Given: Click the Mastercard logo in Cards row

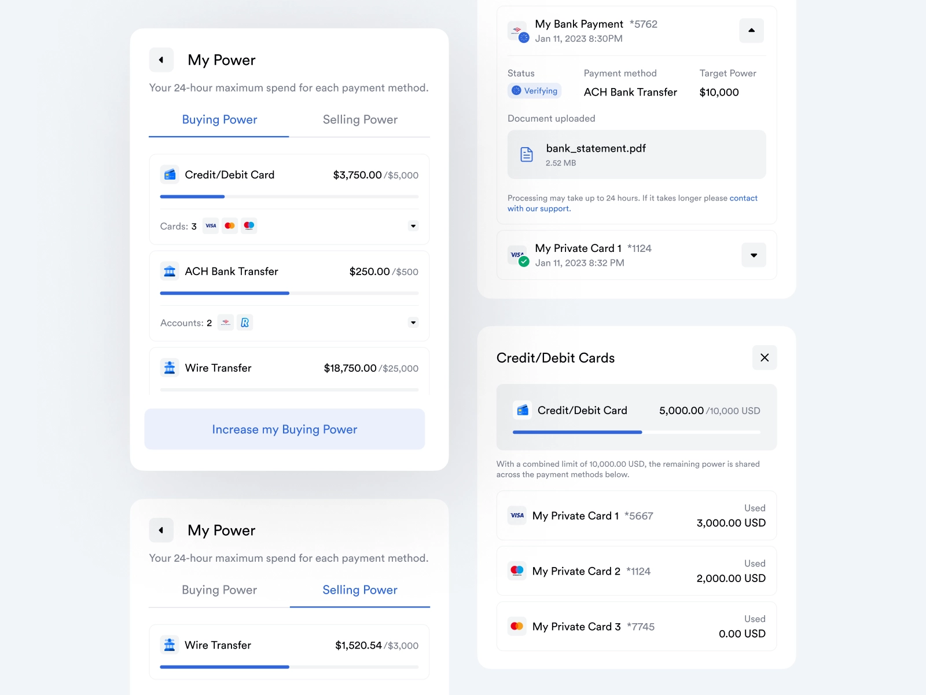Looking at the screenshot, I should pyautogui.click(x=230, y=226).
